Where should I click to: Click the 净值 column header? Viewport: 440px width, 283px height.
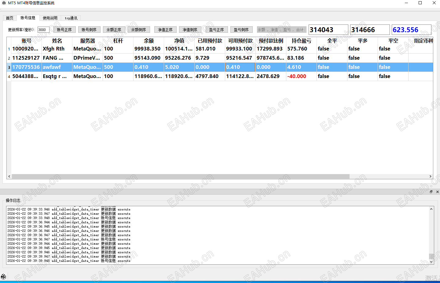(x=179, y=41)
